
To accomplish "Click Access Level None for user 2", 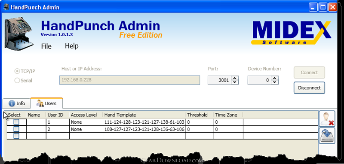I will [x=86, y=129].
